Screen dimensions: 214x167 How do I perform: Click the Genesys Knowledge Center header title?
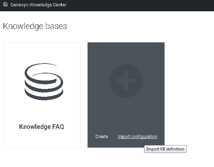(x=38, y=5)
